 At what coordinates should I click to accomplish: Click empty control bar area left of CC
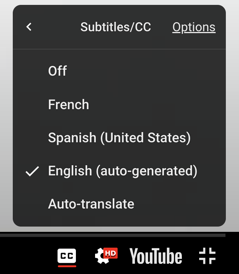coord(26,257)
